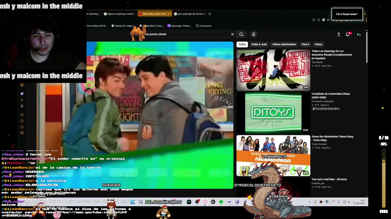
Task: Open YouTube notifications bell
Action: point(348,34)
